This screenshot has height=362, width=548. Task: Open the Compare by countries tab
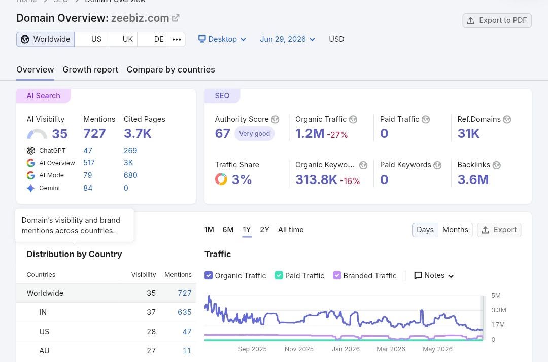click(x=170, y=70)
